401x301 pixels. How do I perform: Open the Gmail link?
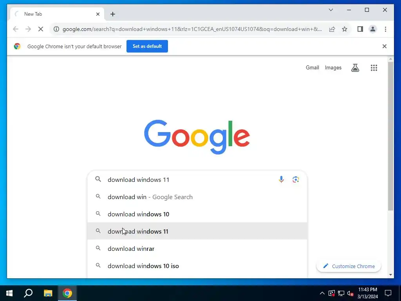(312, 67)
